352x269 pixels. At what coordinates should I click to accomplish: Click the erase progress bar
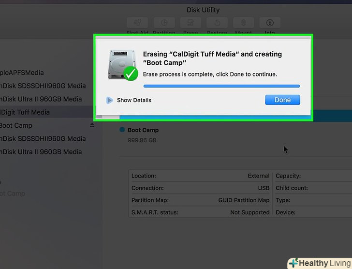(x=221, y=86)
